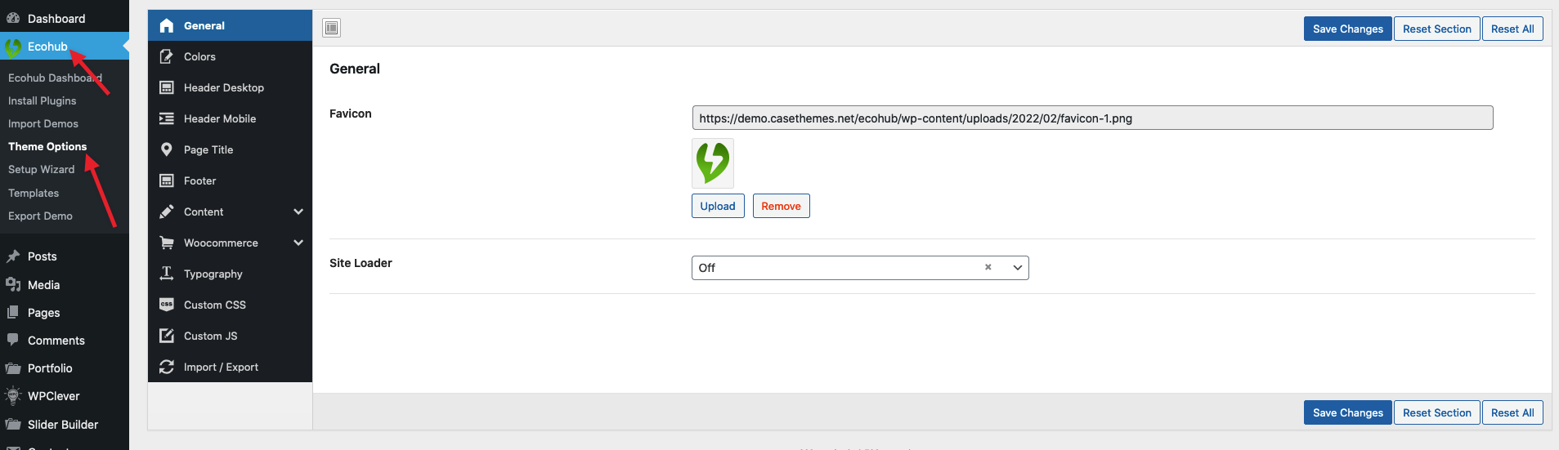The image size is (1559, 450).
Task: Click the Import / Export refresh icon
Action: click(x=167, y=367)
